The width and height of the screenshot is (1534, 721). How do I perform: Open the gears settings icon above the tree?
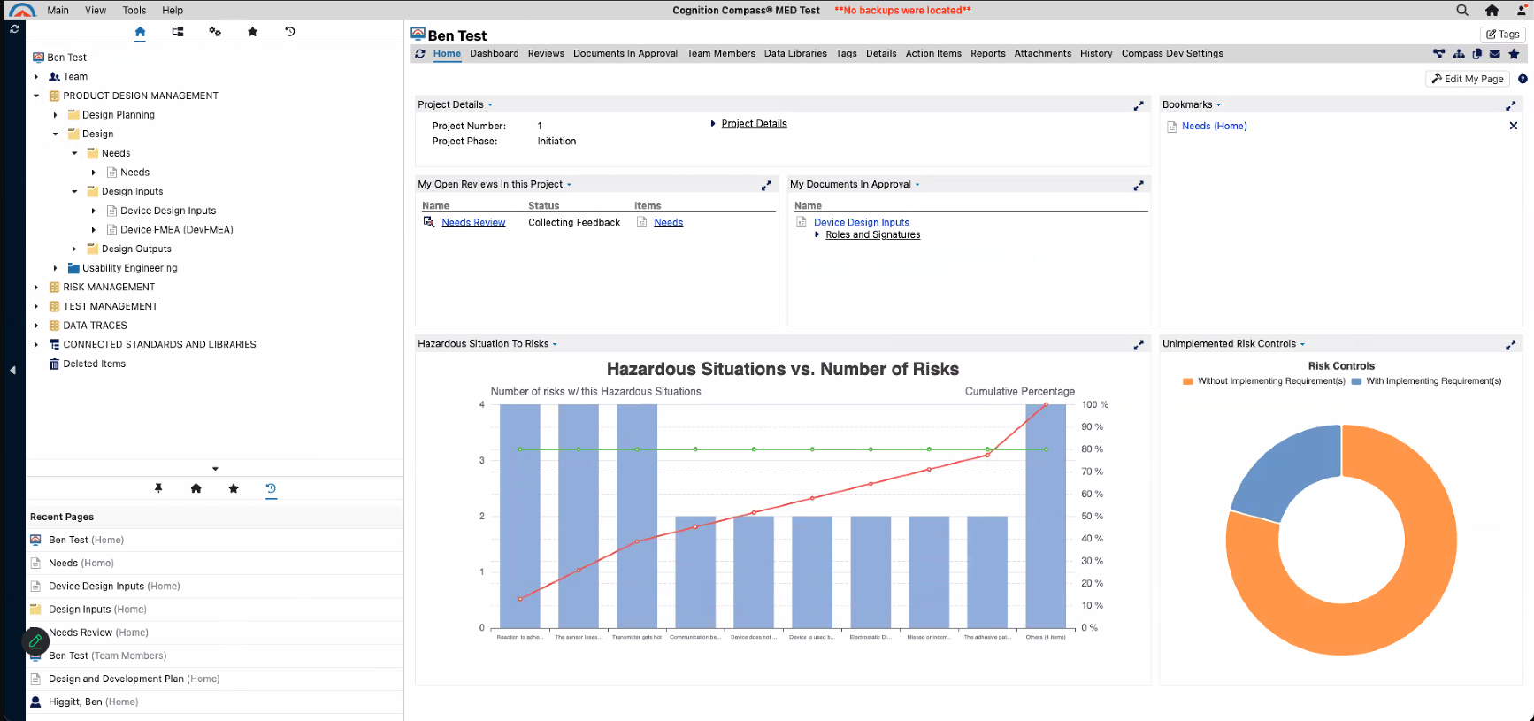point(215,32)
